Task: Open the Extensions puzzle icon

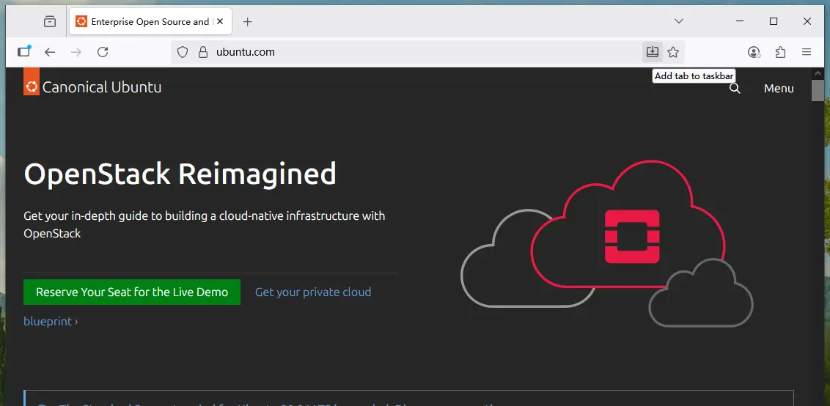Action: [x=780, y=52]
